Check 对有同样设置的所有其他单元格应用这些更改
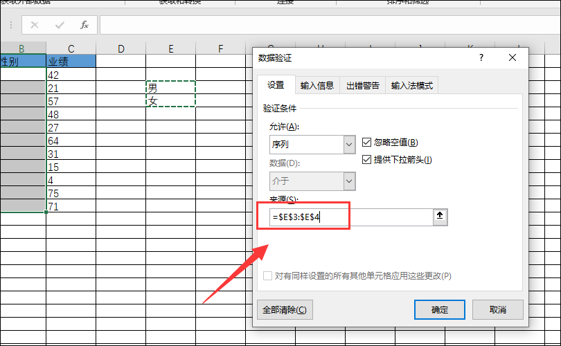Image resolution: width=561 pixels, height=346 pixels. pos(267,276)
